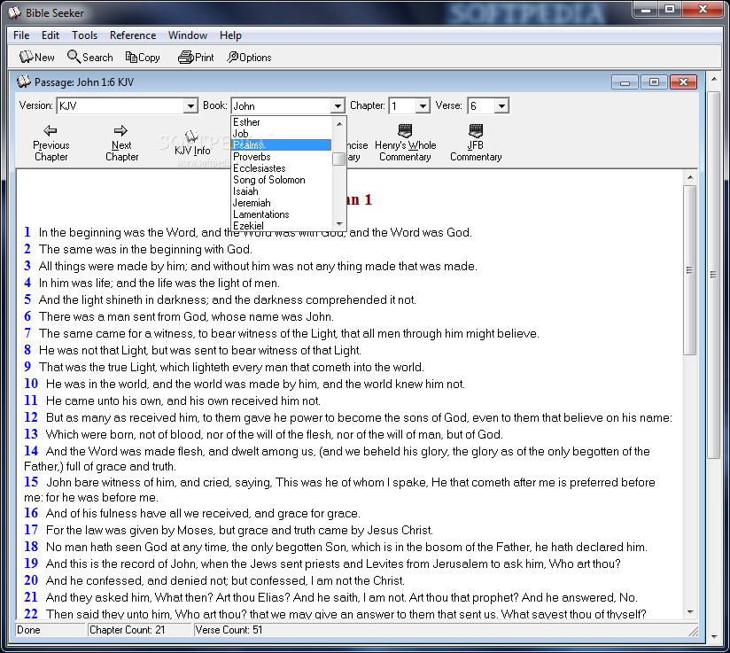730x653 pixels.
Task: Click the Passage window book icon
Action: point(24,82)
